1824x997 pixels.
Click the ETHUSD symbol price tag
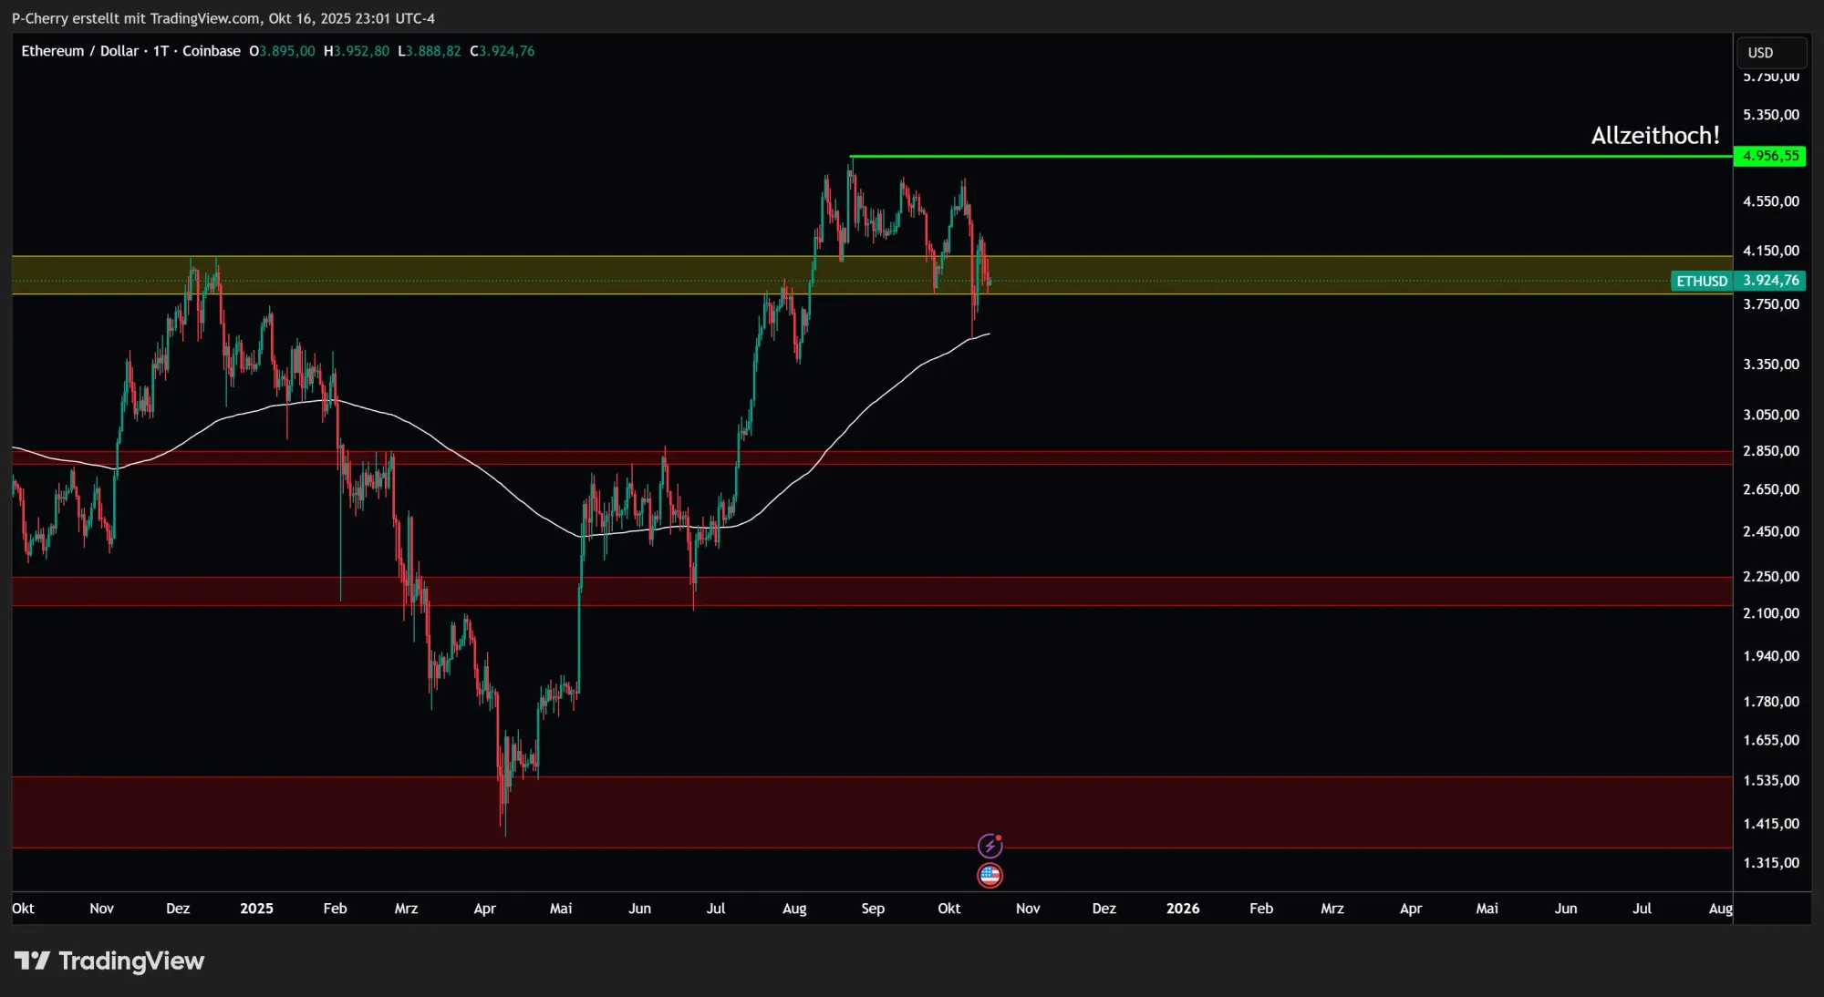(x=1701, y=281)
